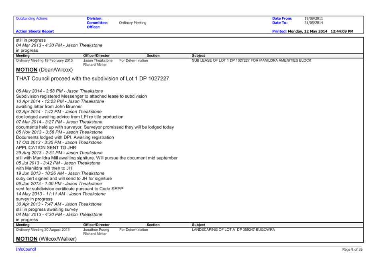Click the Outstanding Actions header text
Image resolution: width=377 pixels, height=266 pixels.
point(32,18)
